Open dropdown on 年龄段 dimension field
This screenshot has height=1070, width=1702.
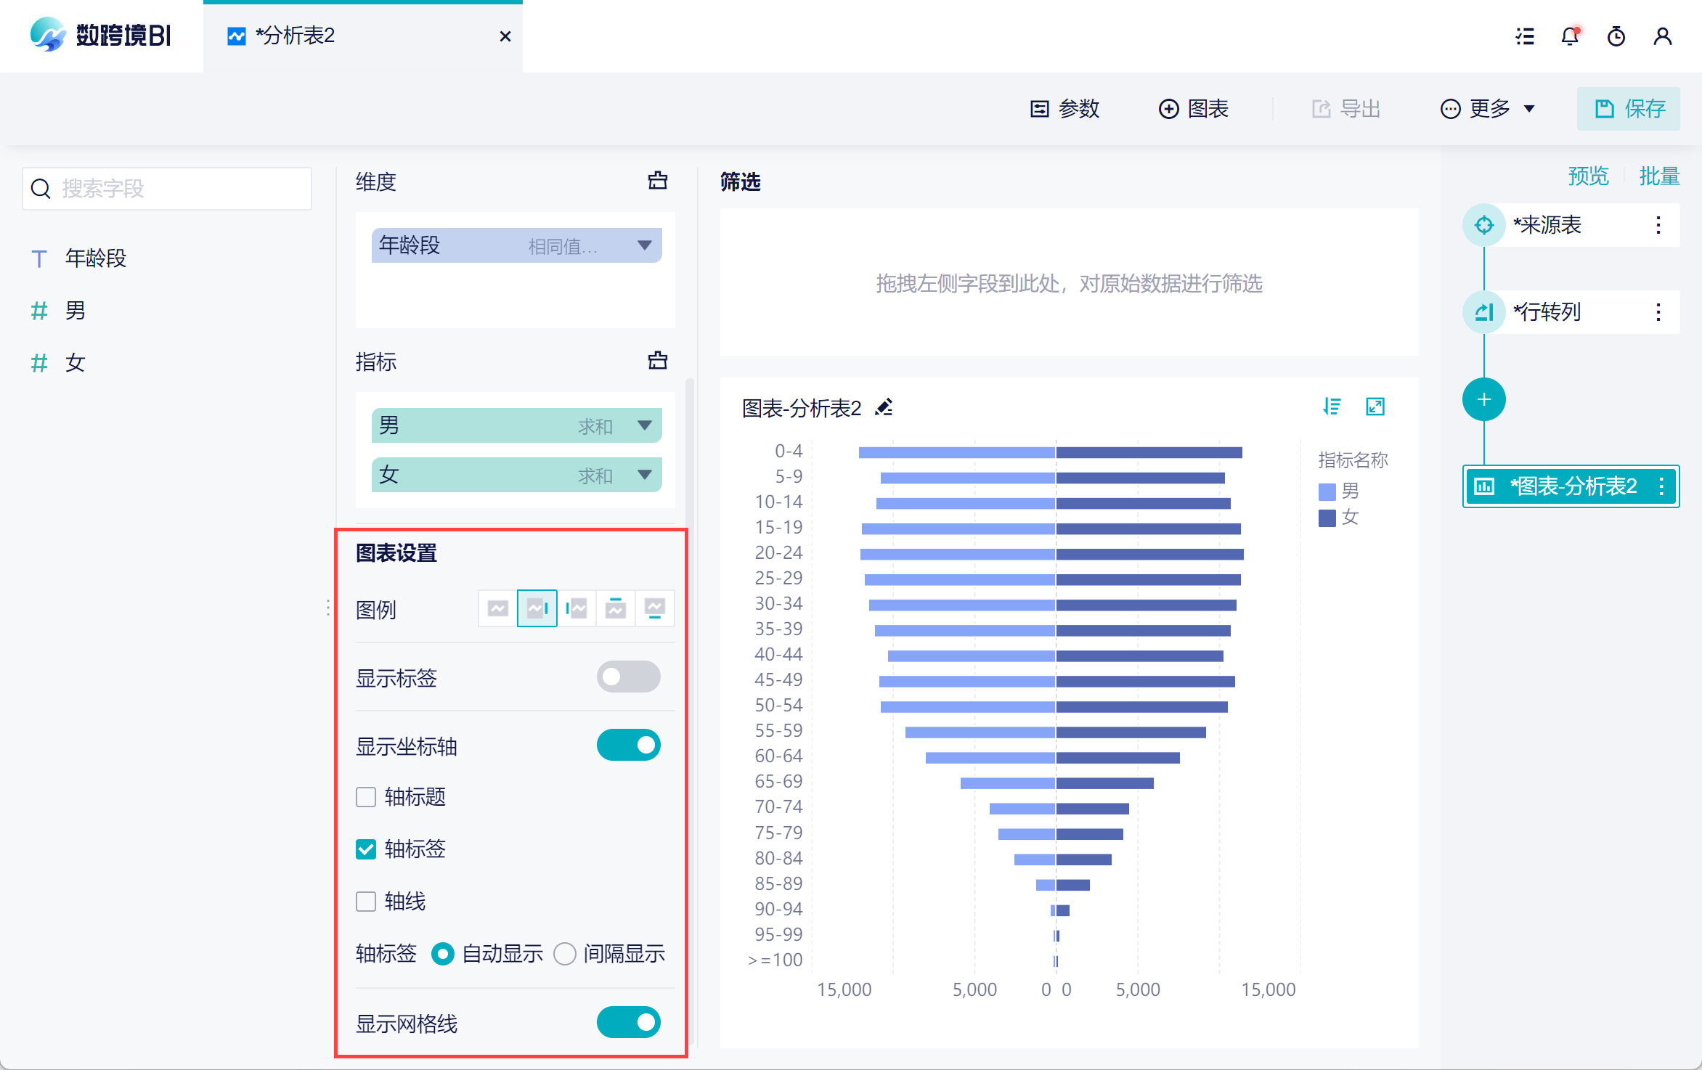[644, 245]
